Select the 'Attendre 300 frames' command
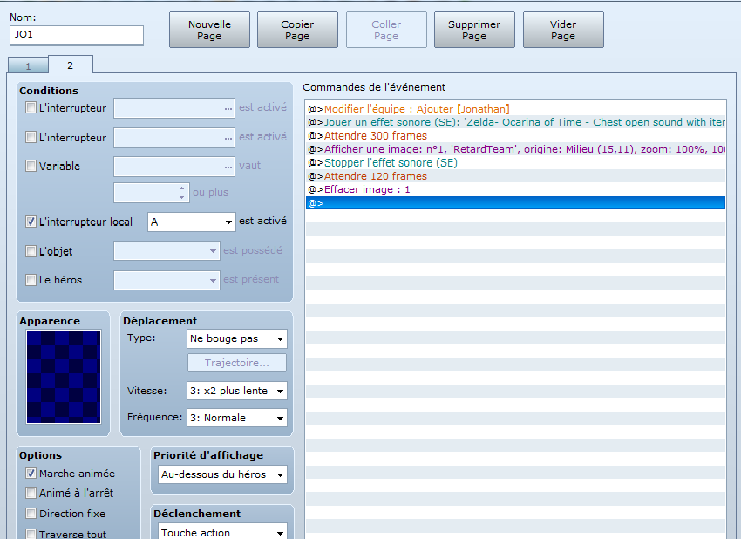 (515, 136)
